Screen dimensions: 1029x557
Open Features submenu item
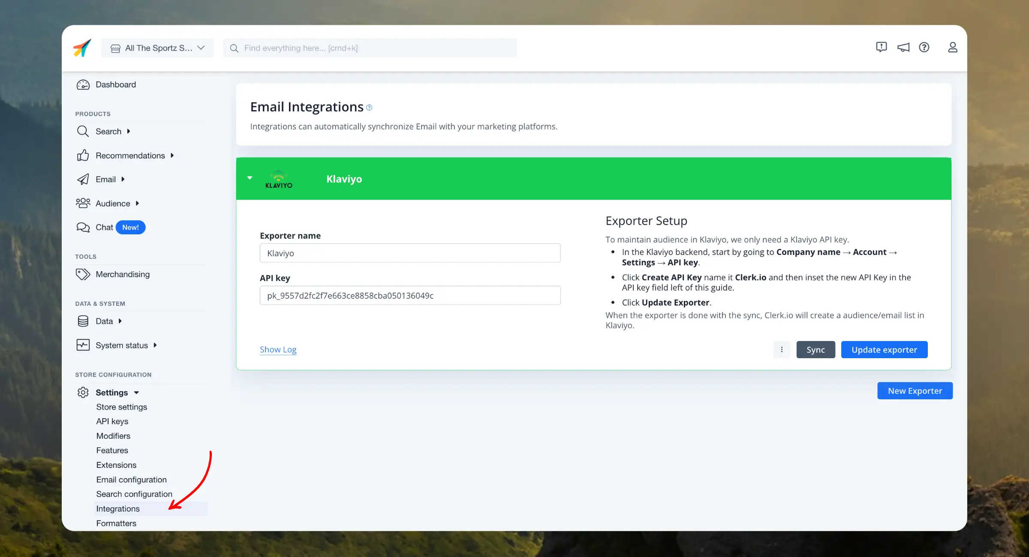[x=112, y=451]
